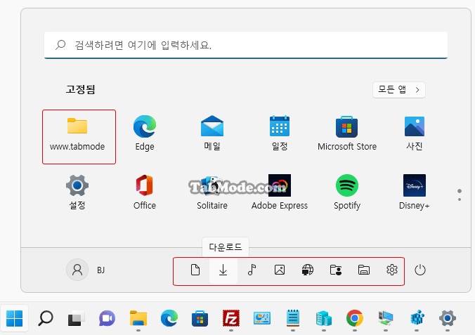Open the Documents folder shortcut icon
This screenshot has width=475, height=335.
(195, 270)
